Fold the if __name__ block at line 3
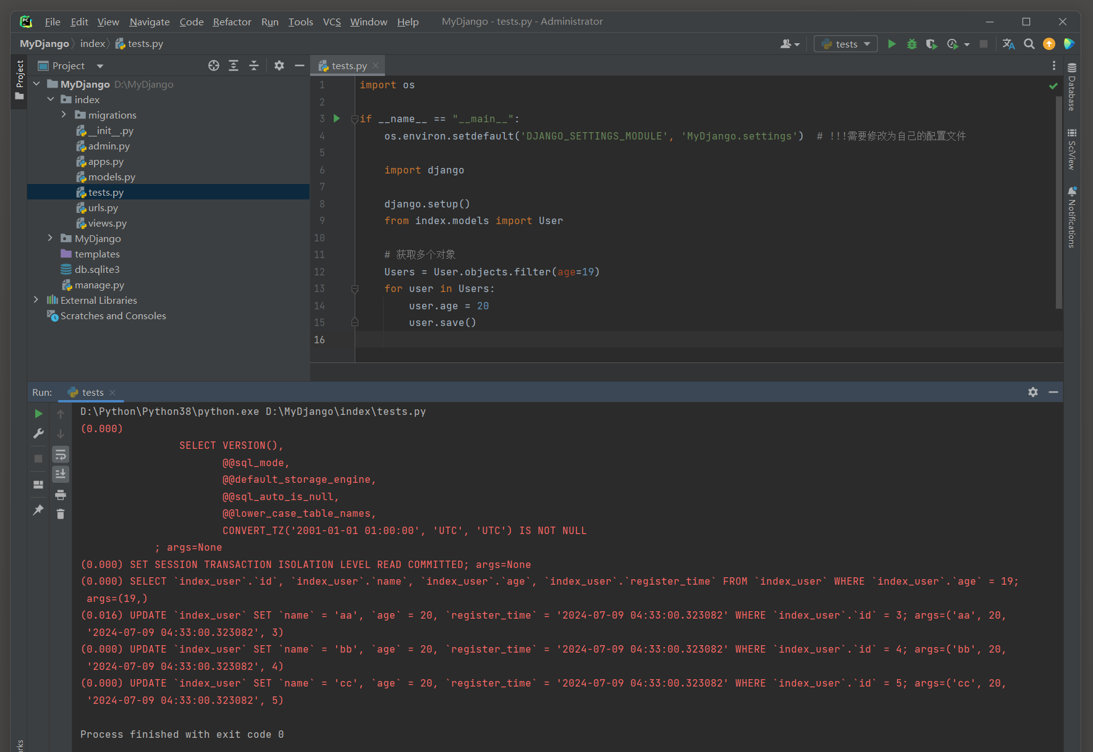The image size is (1093, 752). point(355,119)
